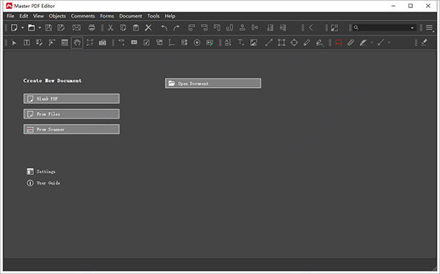Select the Highlight text marker tool
Screen dimensions: 440x274
[363, 42]
